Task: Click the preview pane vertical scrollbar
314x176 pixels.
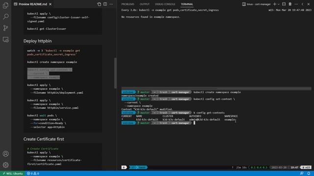Action: 115,73
